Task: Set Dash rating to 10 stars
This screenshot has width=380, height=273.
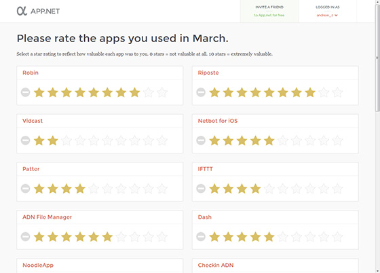Action: point(338,236)
